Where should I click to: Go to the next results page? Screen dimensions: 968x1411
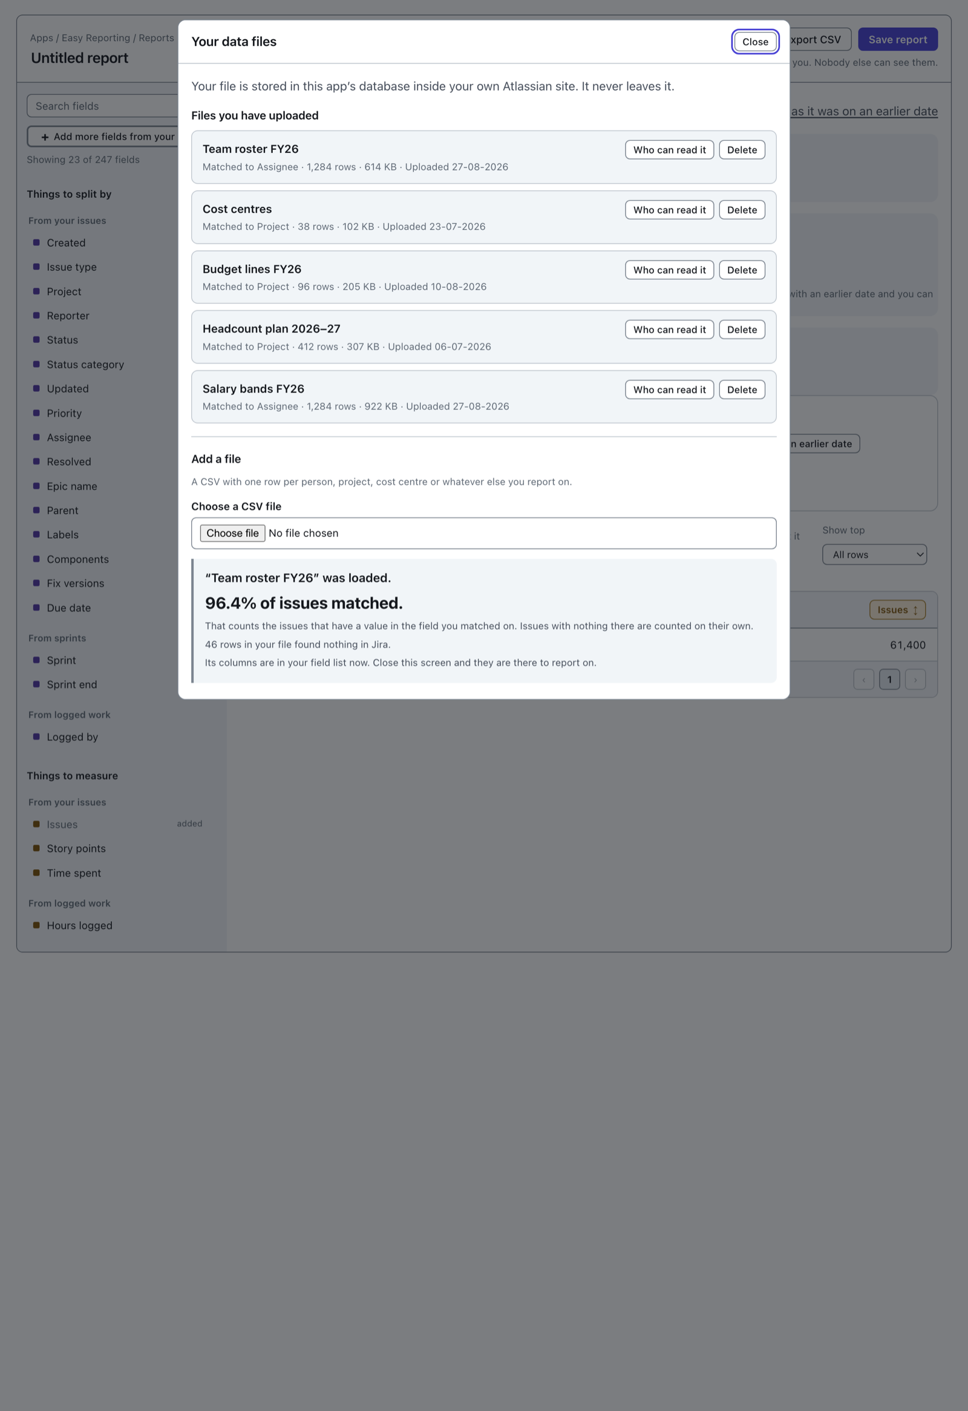tap(915, 679)
